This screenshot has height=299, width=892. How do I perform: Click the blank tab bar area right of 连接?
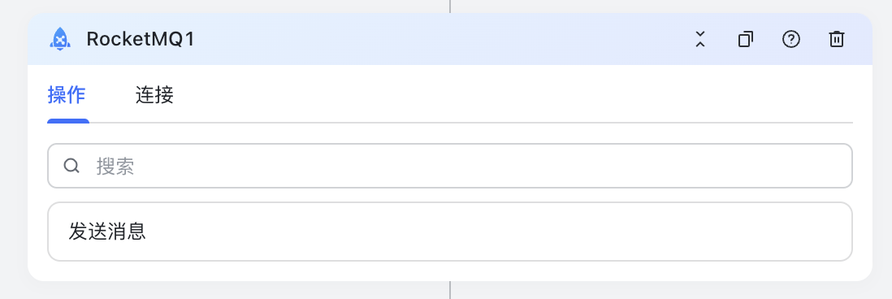(x=512, y=95)
